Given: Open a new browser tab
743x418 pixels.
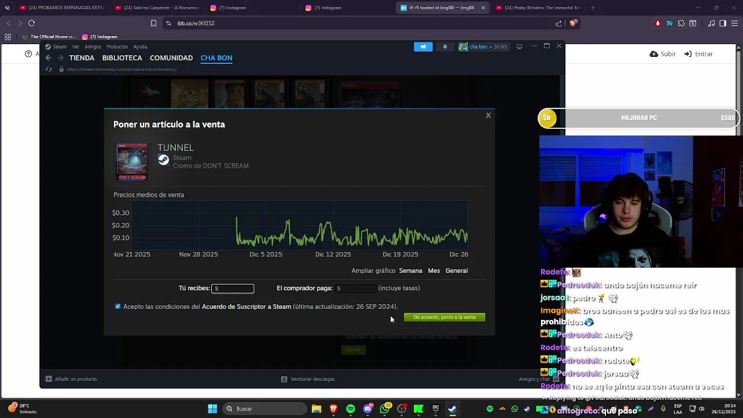Looking at the screenshot, I should [x=593, y=8].
